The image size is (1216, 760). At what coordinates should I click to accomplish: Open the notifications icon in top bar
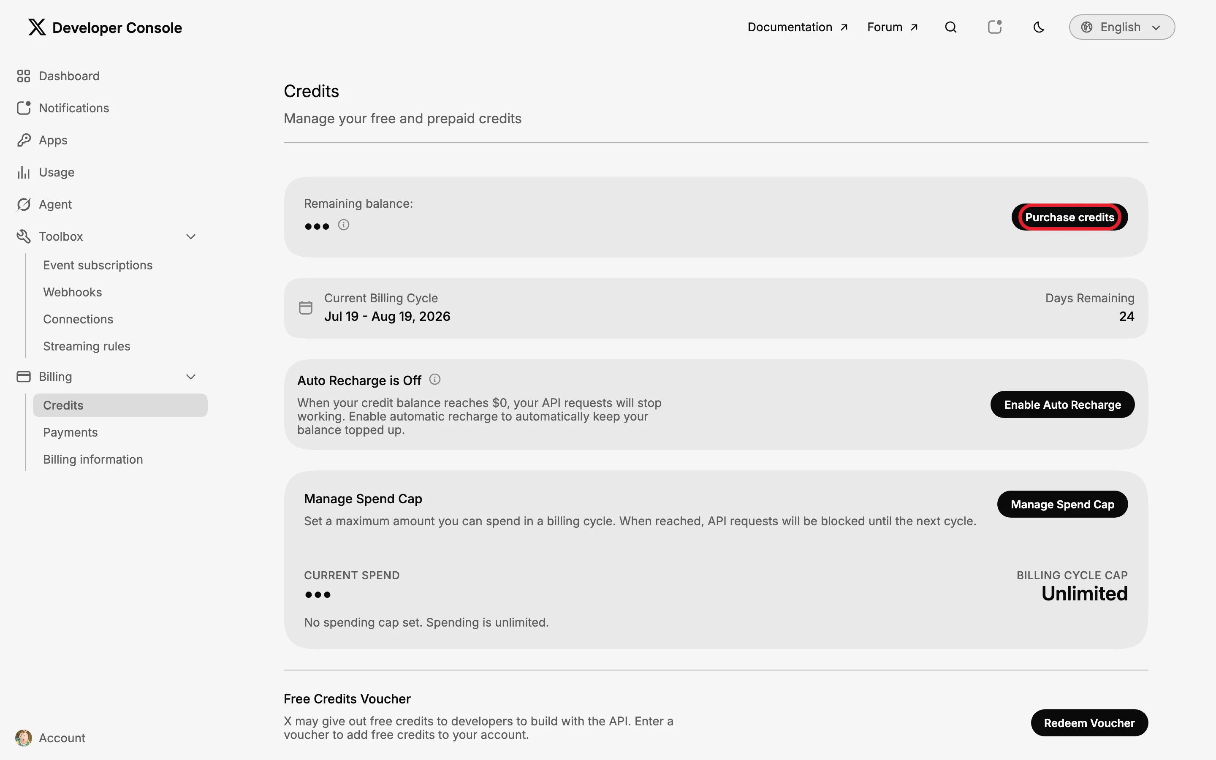995,27
